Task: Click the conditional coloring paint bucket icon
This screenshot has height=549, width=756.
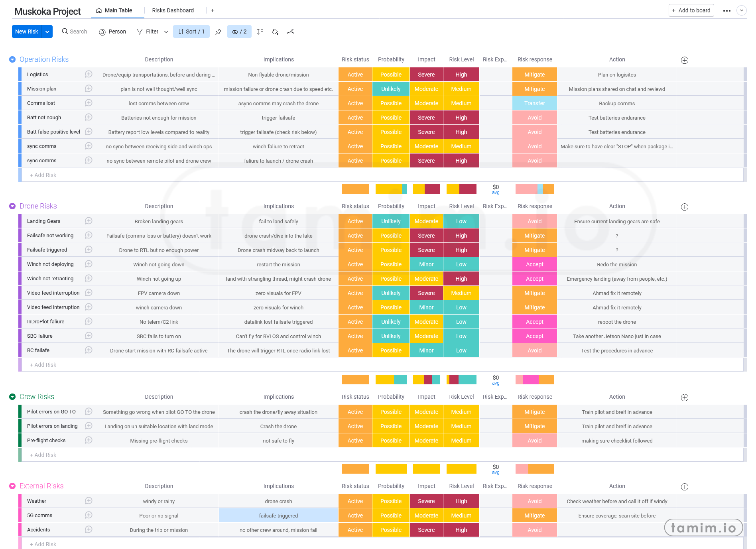Action: 275,32
